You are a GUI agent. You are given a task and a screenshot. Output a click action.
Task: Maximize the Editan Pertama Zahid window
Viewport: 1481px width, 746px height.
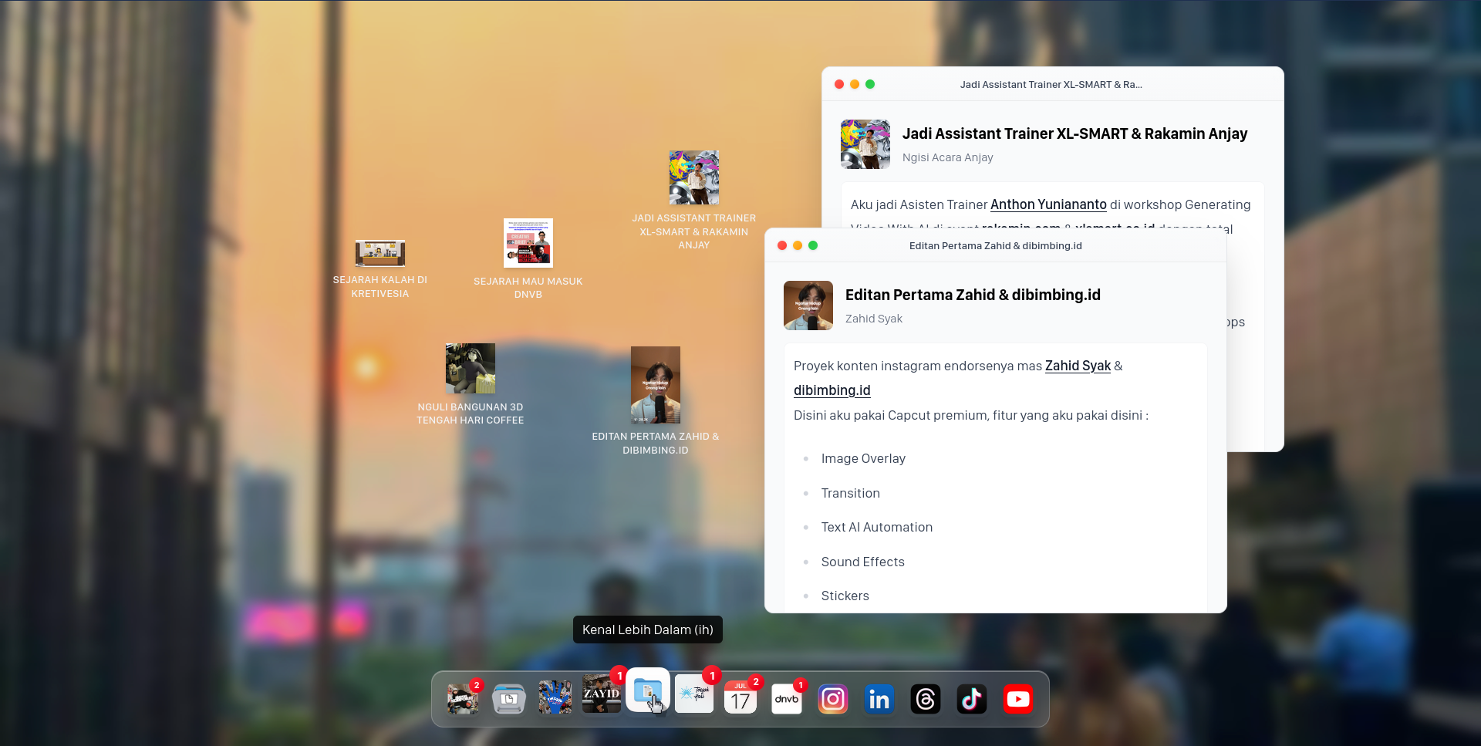point(813,245)
